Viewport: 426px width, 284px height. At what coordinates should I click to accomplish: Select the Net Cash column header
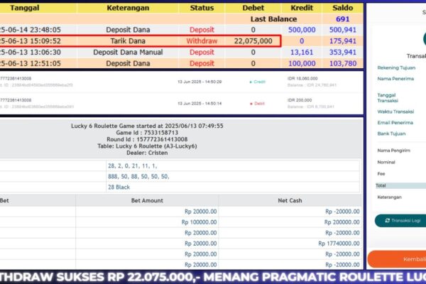tap(290, 200)
